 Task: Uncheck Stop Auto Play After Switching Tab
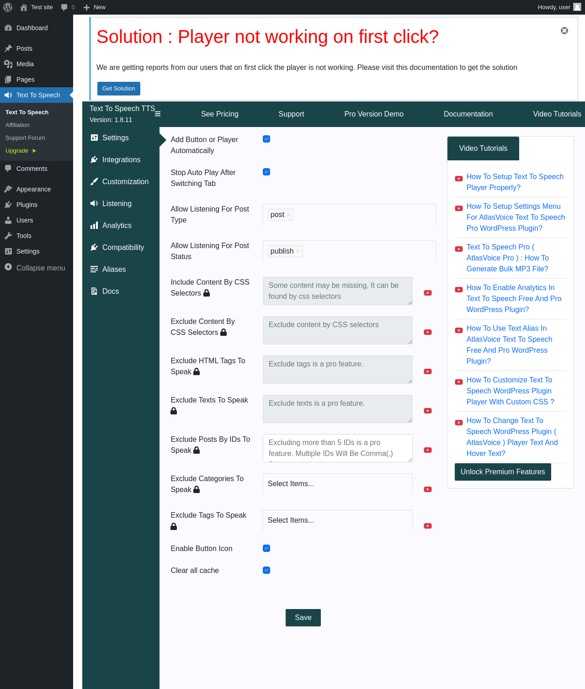(x=266, y=172)
